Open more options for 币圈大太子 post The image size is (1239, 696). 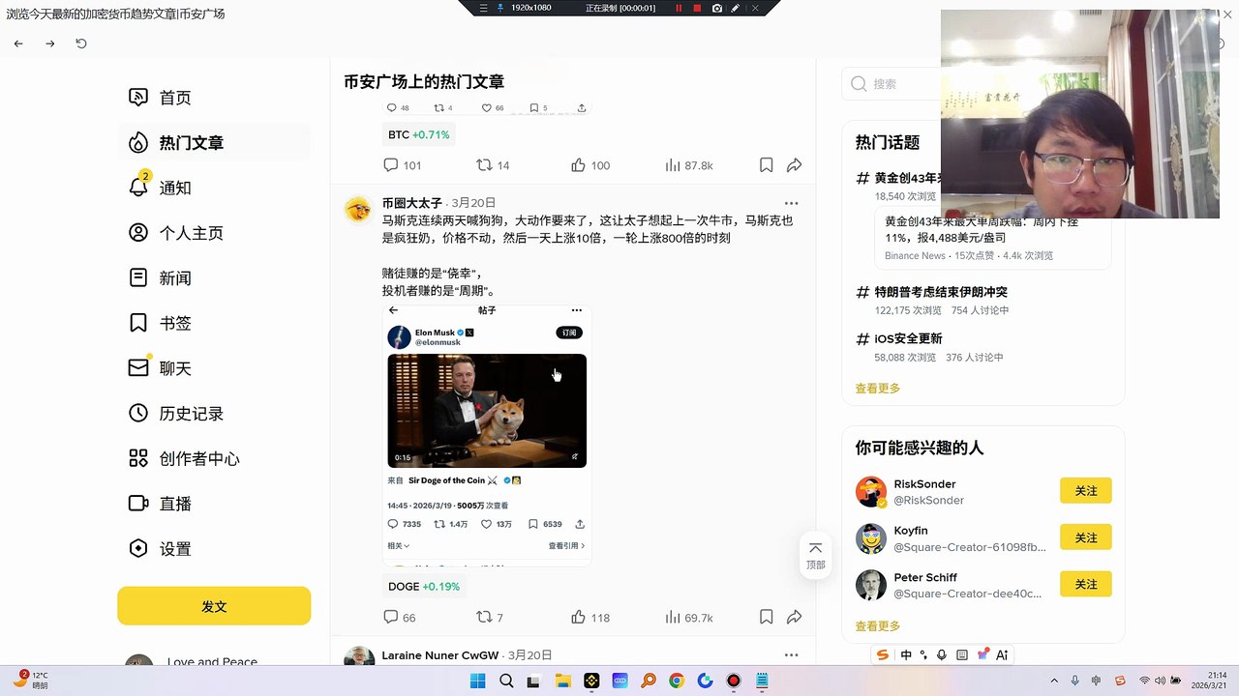(x=791, y=203)
